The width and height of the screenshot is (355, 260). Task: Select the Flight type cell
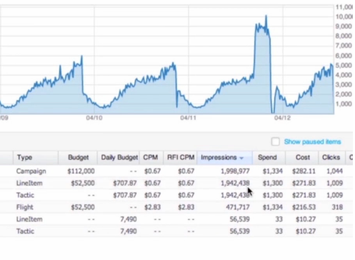[x=25, y=207]
